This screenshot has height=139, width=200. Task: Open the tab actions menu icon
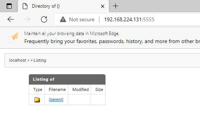coord(9,6)
